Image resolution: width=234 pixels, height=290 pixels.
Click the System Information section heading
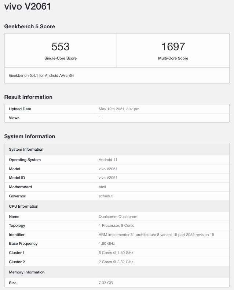(30, 136)
